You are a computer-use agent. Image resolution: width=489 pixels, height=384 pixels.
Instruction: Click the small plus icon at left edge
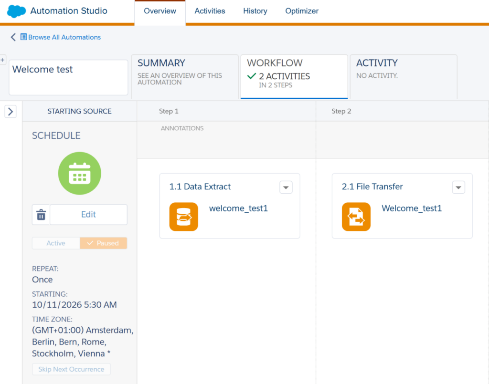(x=2, y=60)
